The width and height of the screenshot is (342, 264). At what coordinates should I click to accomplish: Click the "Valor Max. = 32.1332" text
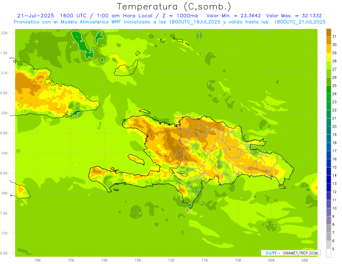coord(294,16)
